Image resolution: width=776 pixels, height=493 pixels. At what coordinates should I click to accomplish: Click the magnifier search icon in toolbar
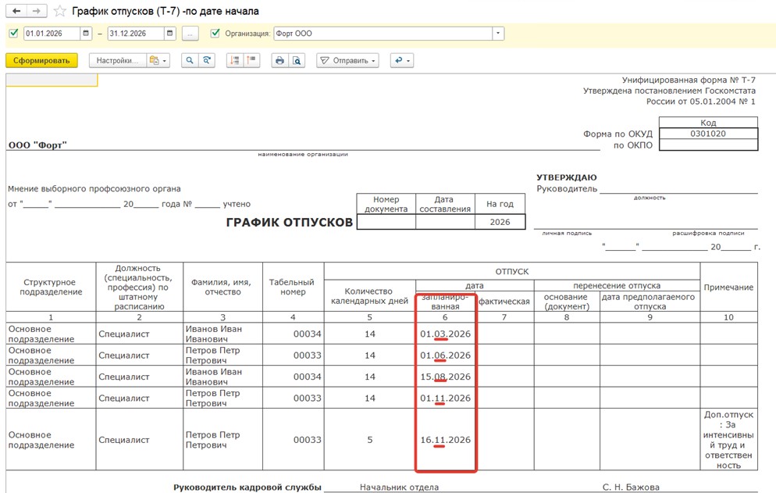coord(189,60)
